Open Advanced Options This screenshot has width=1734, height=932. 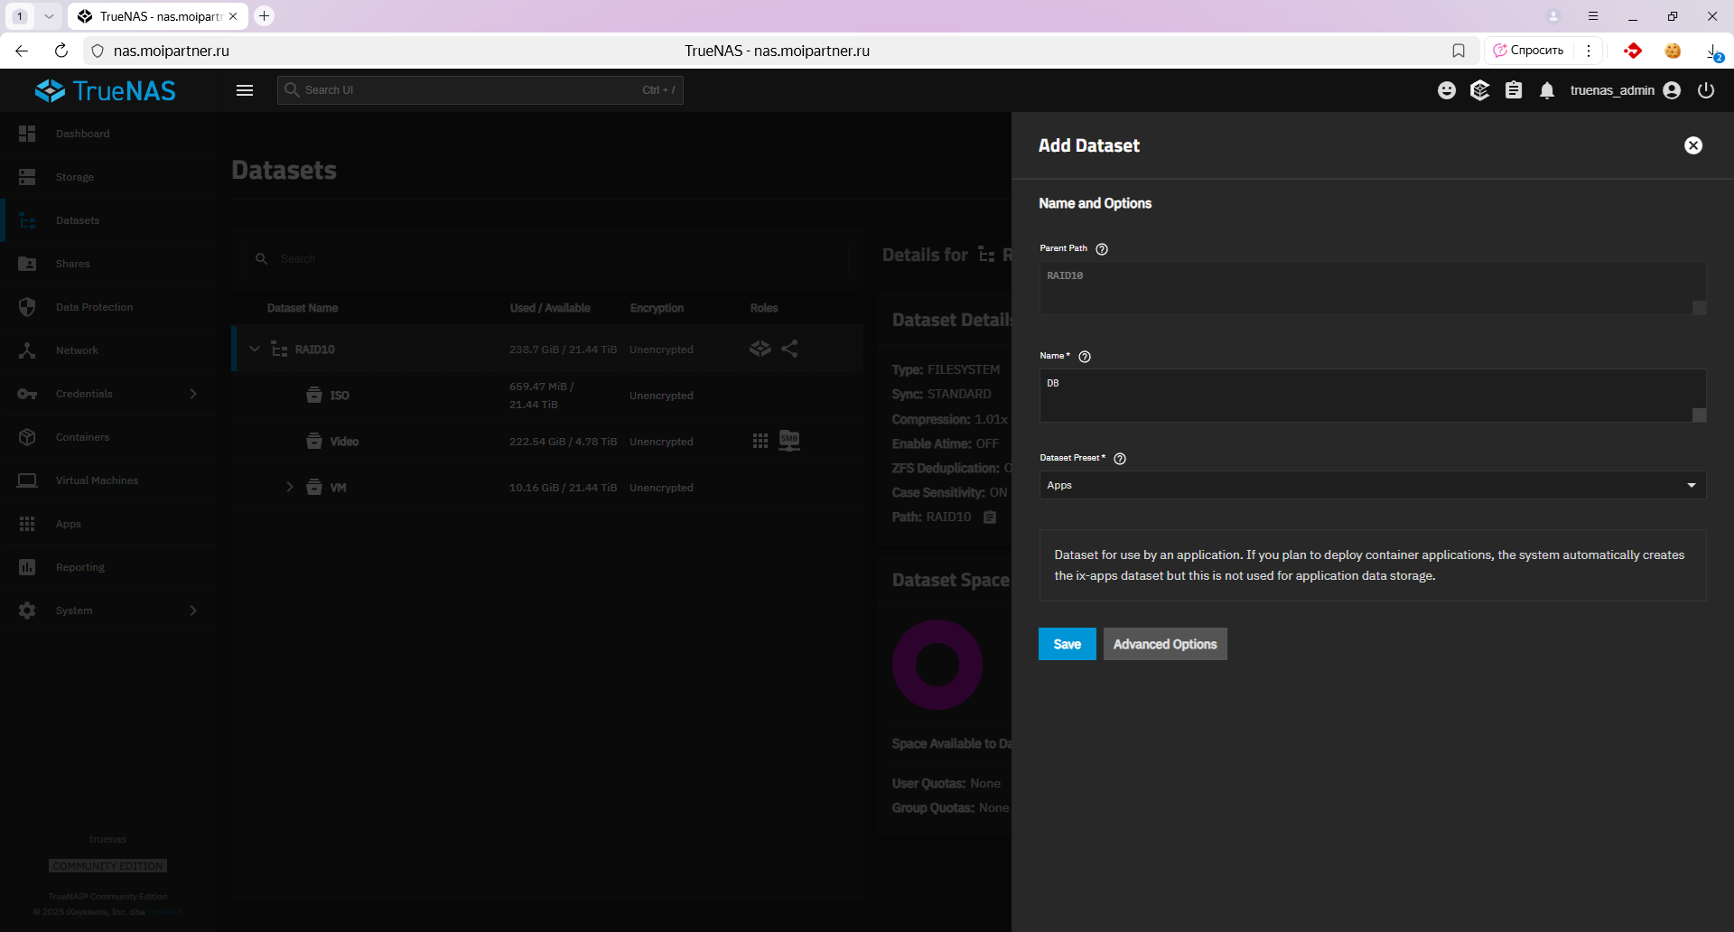point(1164,644)
